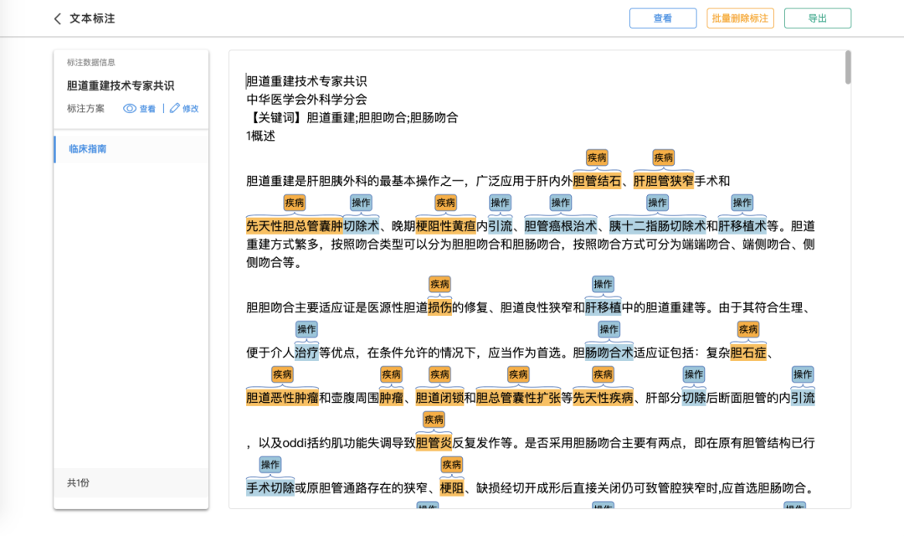Click the pencil icon next to 修改
This screenshot has height=536, width=904.
[175, 108]
